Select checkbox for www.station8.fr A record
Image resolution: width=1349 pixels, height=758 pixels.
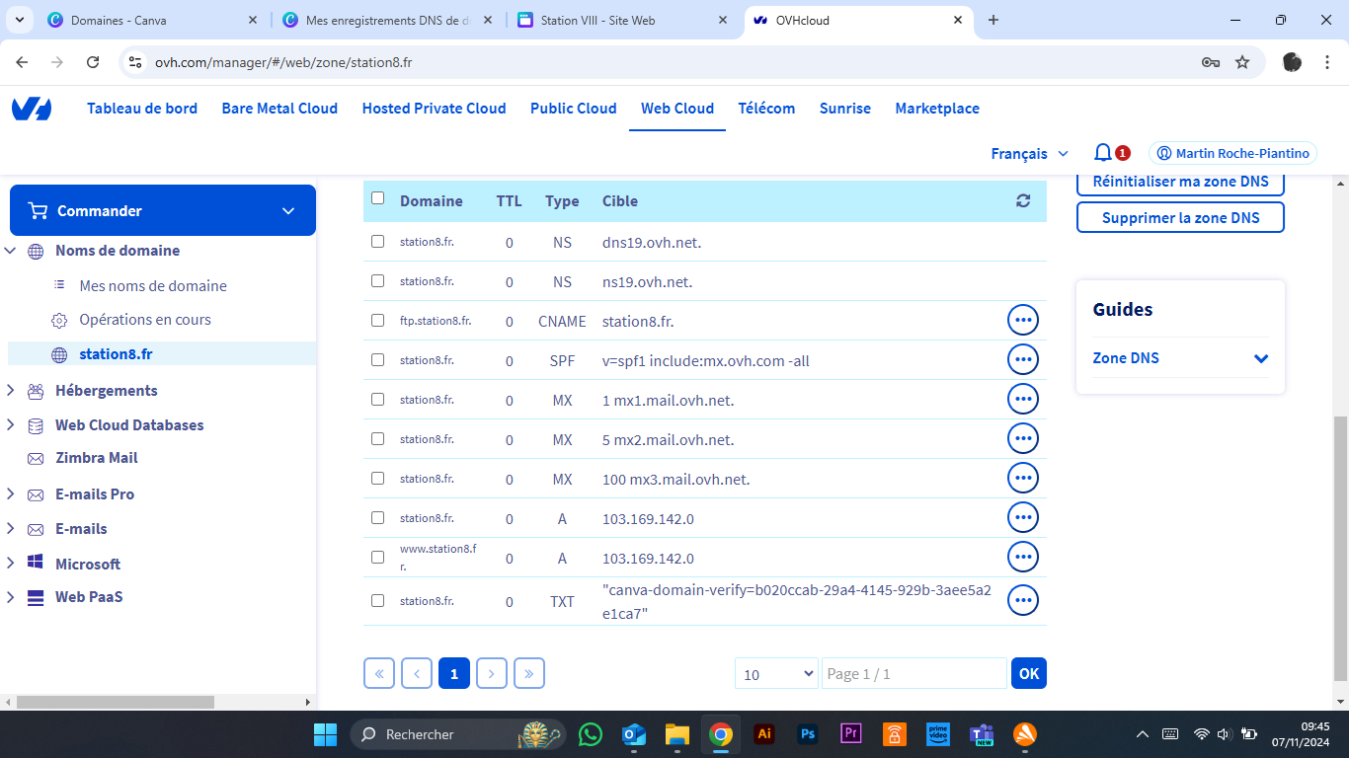[x=377, y=558]
